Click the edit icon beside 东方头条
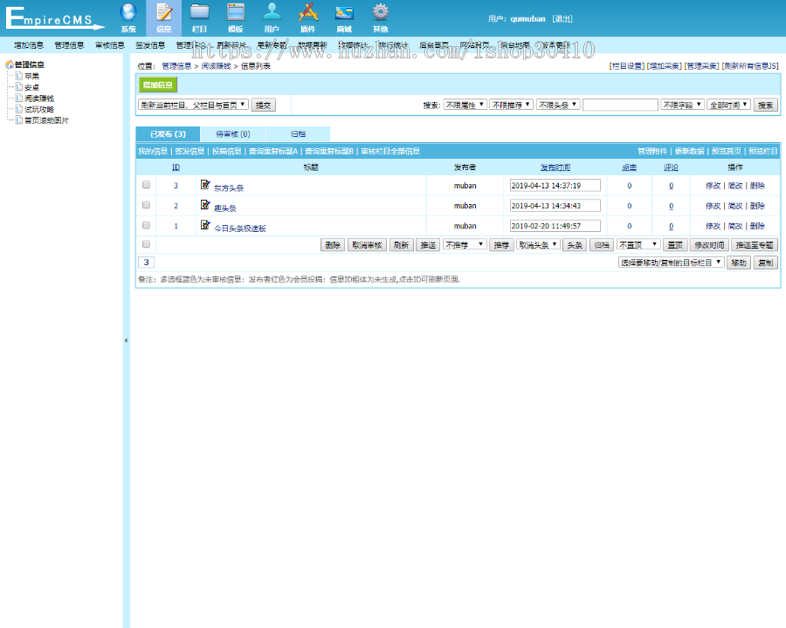 pos(205,184)
